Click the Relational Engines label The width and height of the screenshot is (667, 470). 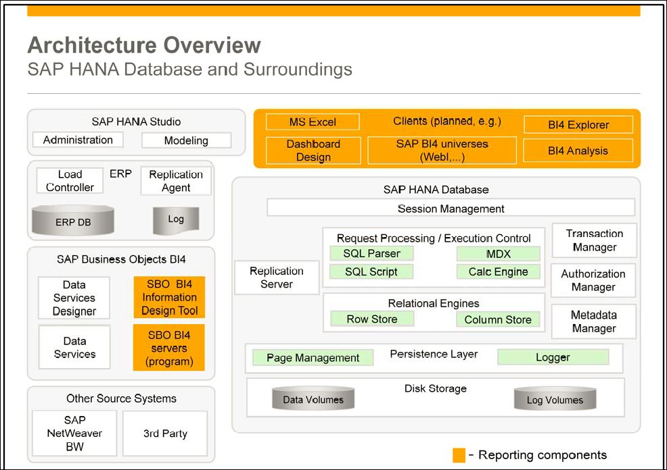click(x=434, y=303)
